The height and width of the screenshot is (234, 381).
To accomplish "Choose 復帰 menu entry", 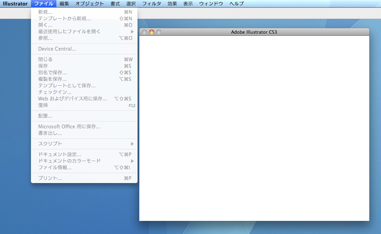I will (84, 105).
